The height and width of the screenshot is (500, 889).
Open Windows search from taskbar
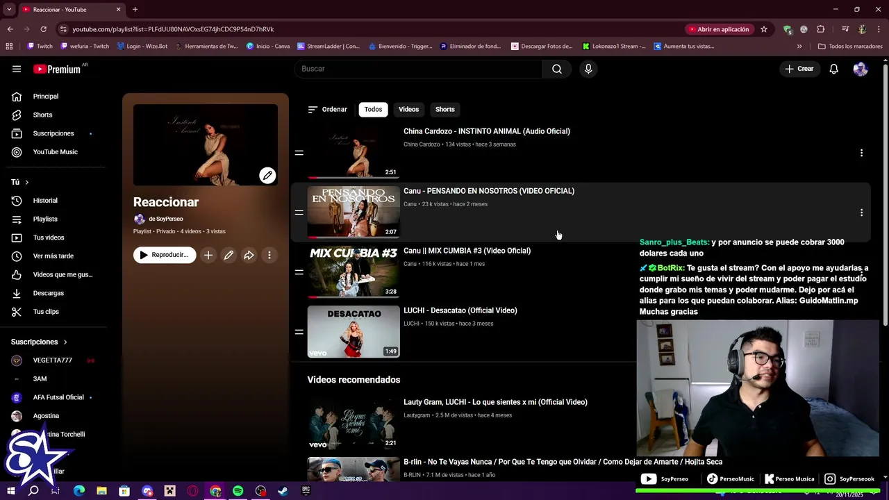[x=33, y=491]
